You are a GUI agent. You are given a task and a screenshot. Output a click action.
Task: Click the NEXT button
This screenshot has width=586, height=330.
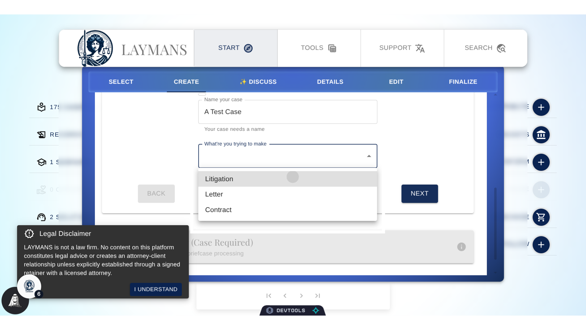[419, 194]
